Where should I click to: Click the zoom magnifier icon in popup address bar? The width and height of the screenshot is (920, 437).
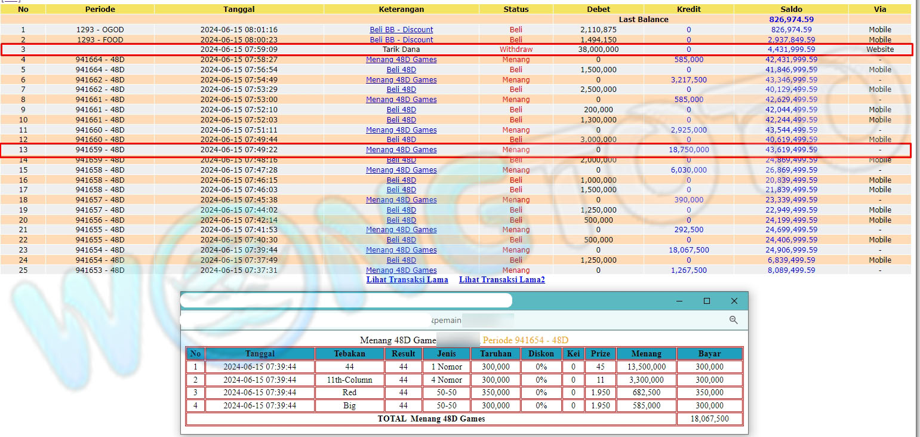(x=734, y=321)
